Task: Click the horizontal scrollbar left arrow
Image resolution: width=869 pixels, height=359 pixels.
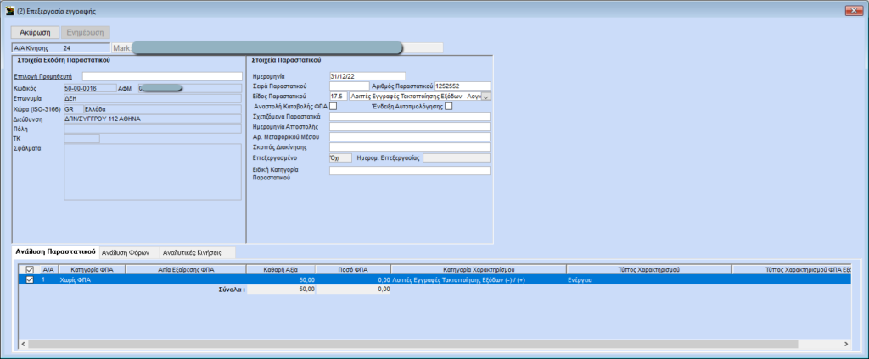Action: tap(23, 344)
